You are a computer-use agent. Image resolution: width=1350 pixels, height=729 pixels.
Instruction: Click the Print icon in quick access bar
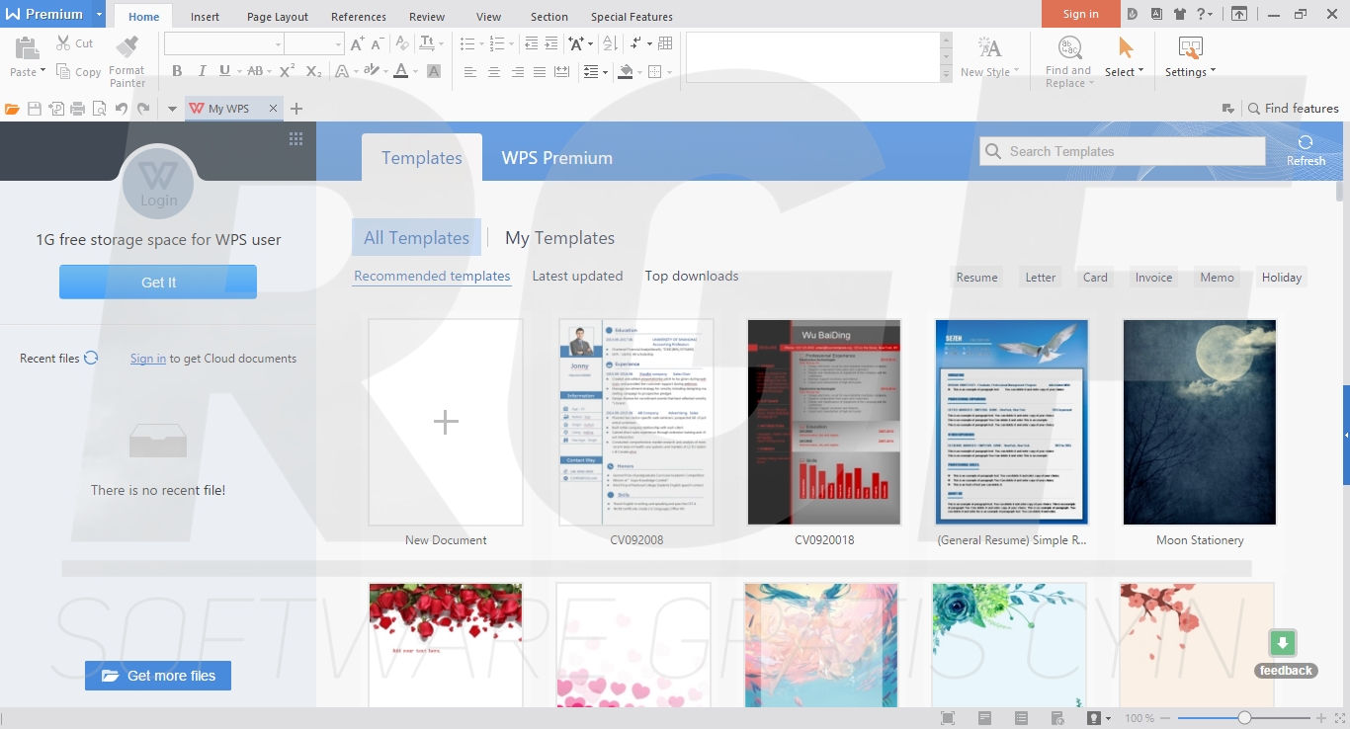pyautogui.click(x=78, y=109)
